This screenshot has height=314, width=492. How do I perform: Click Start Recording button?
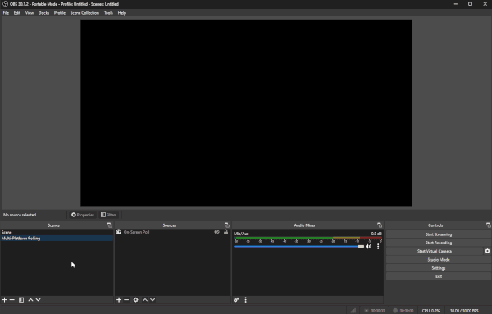point(439,243)
